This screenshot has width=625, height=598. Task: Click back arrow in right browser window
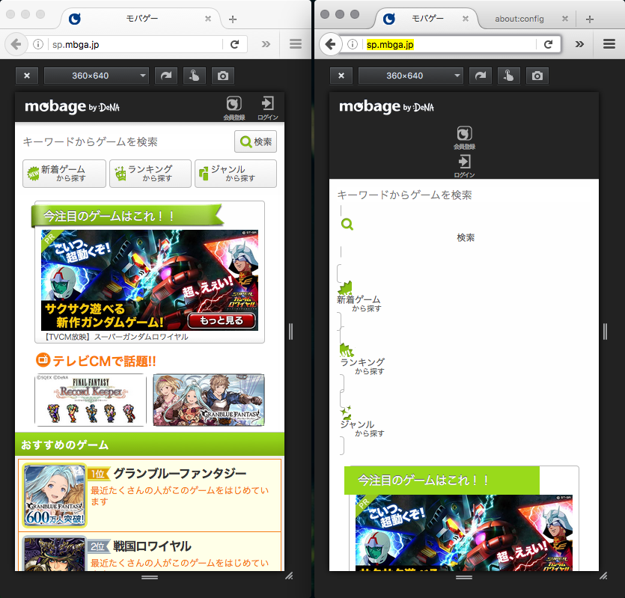[330, 44]
